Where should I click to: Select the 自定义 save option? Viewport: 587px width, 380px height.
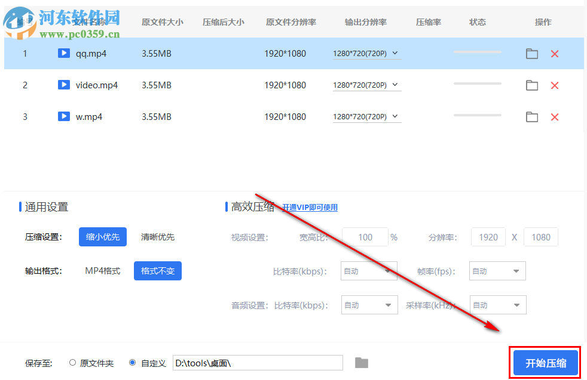(x=133, y=362)
